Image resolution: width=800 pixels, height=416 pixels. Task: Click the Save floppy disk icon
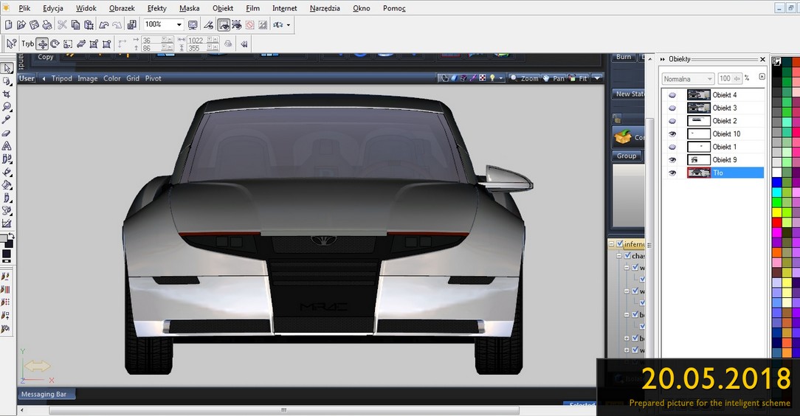click(34, 24)
